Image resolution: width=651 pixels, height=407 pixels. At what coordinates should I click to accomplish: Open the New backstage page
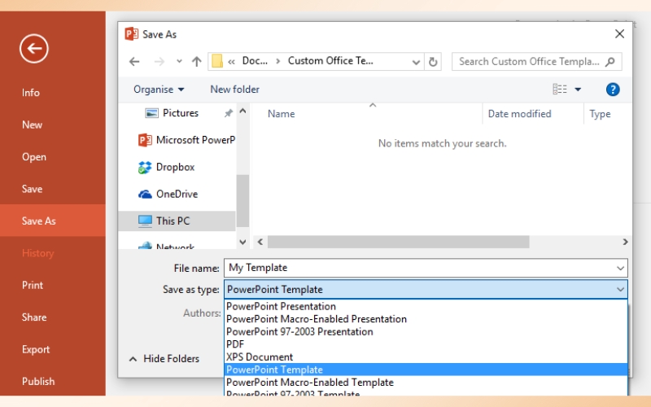coord(32,125)
